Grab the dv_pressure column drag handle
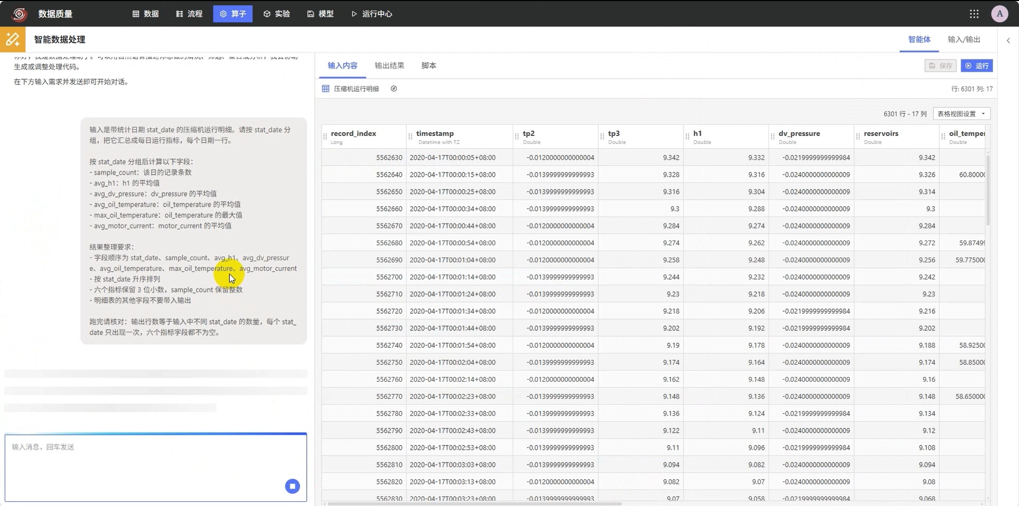 773,137
